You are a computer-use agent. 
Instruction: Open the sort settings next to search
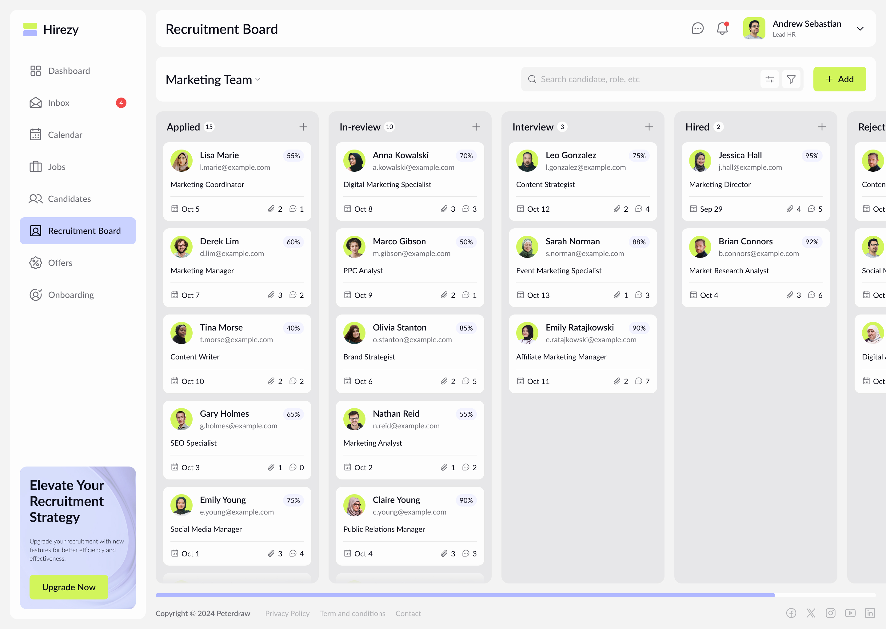pos(769,79)
